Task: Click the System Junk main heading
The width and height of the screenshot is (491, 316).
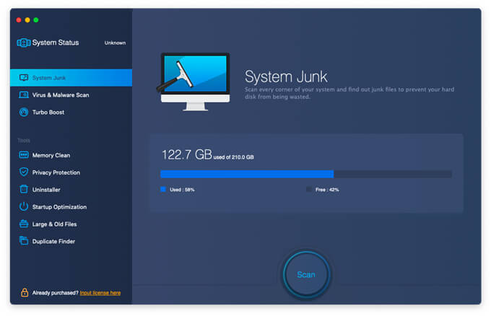Action: pos(286,76)
